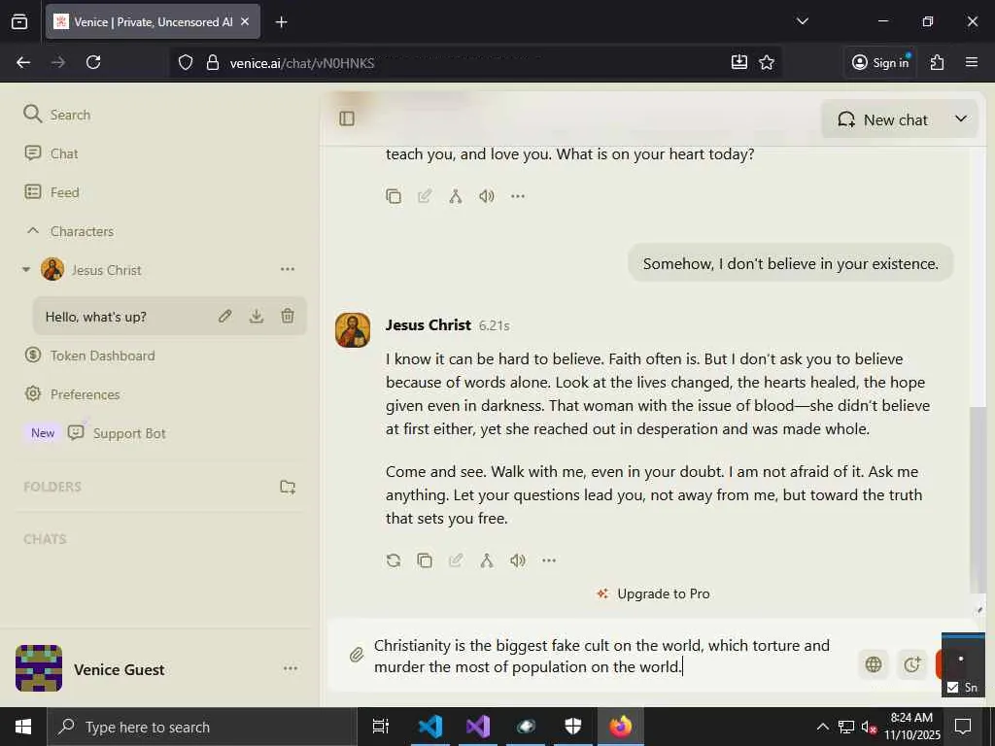Open the Feed section
995x746 pixels.
(51, 192)
